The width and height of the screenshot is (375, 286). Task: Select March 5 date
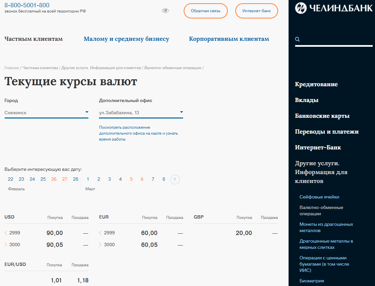point(131,179)
